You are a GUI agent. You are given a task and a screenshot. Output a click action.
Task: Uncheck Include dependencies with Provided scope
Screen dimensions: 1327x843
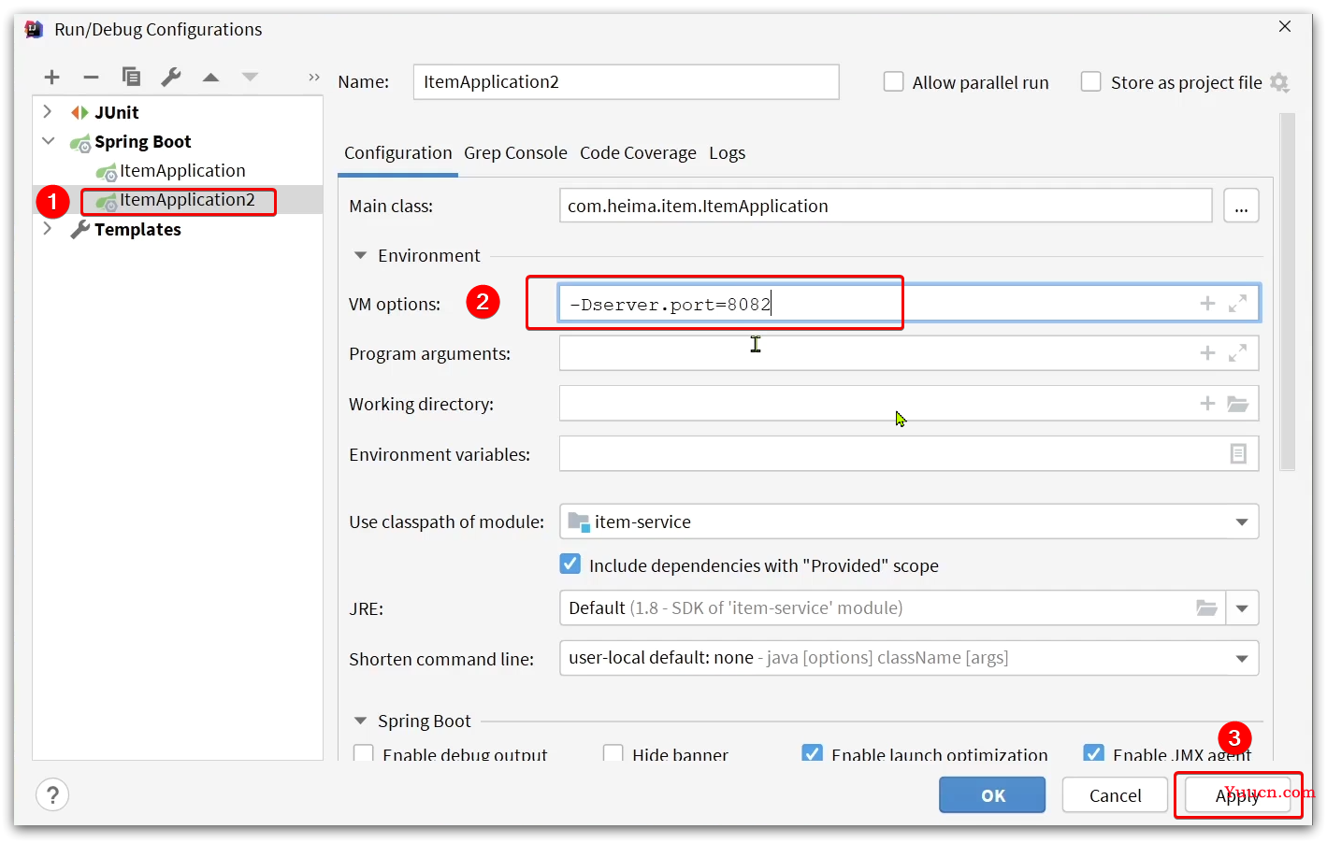[570, 564]
